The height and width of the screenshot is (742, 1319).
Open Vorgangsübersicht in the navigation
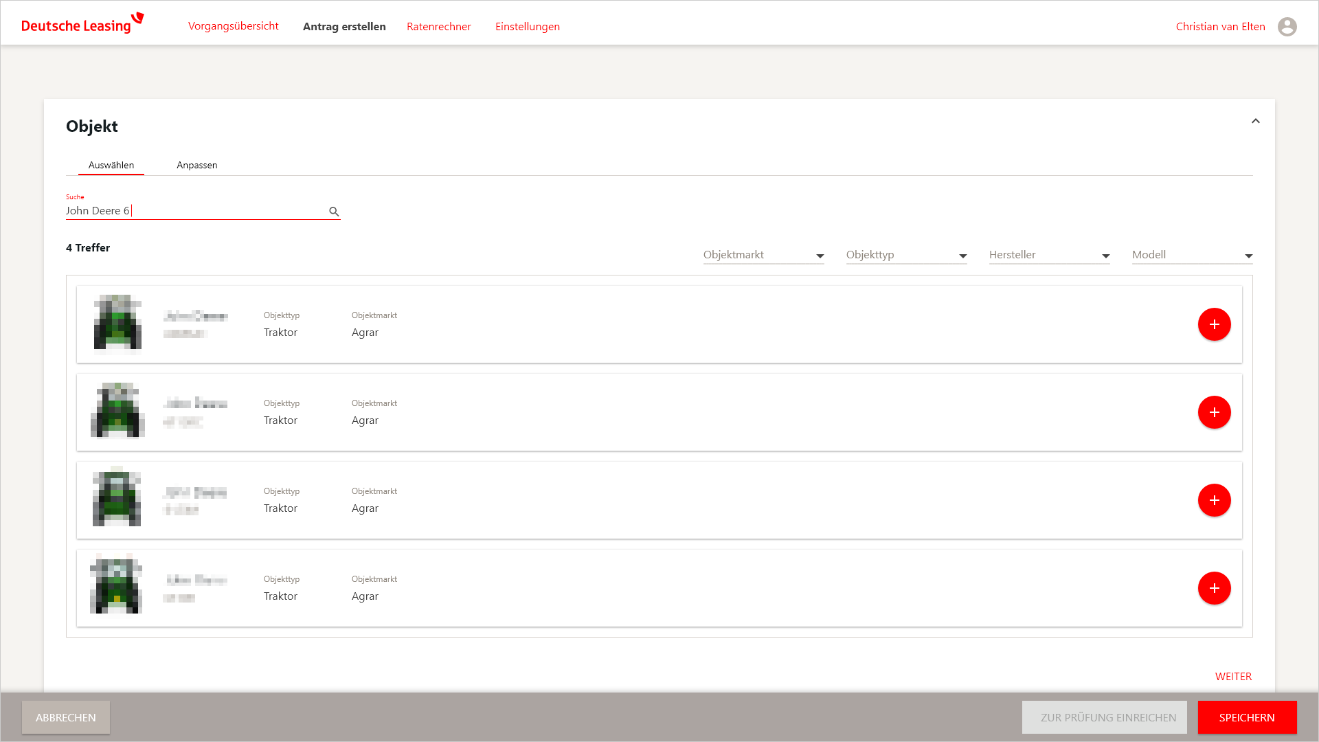(x=233, y=26)
